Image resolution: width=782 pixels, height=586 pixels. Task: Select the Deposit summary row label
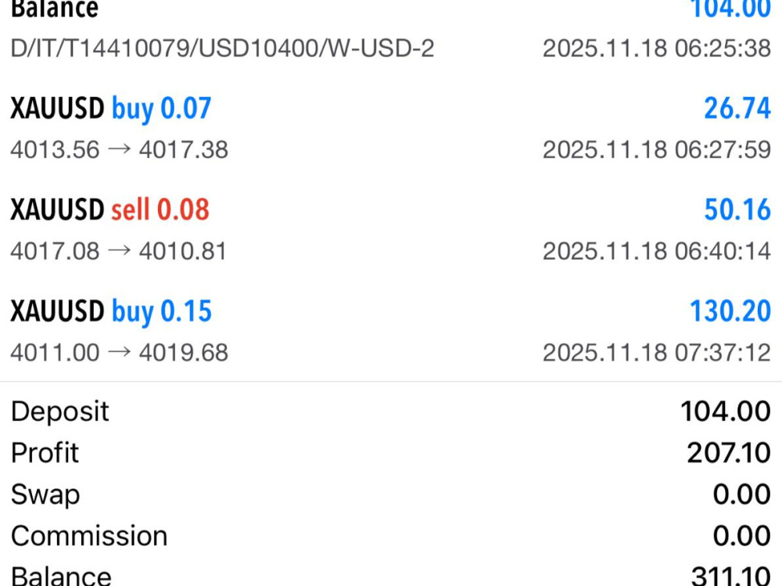[60, 412]
